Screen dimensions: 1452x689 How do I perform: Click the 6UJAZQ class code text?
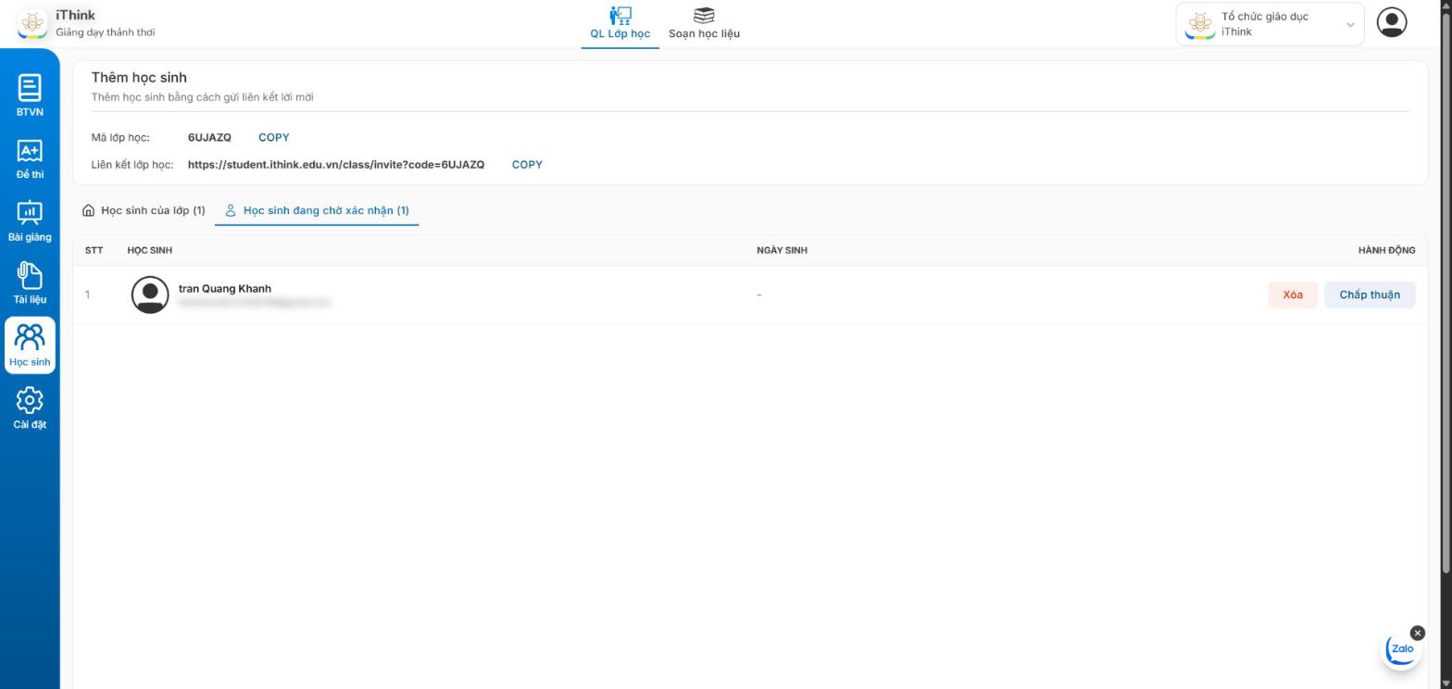click(209, 138)
